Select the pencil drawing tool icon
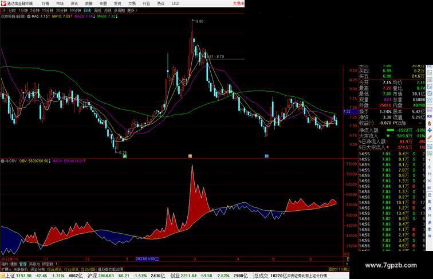The image size is (433, 279). coord(430,137)
